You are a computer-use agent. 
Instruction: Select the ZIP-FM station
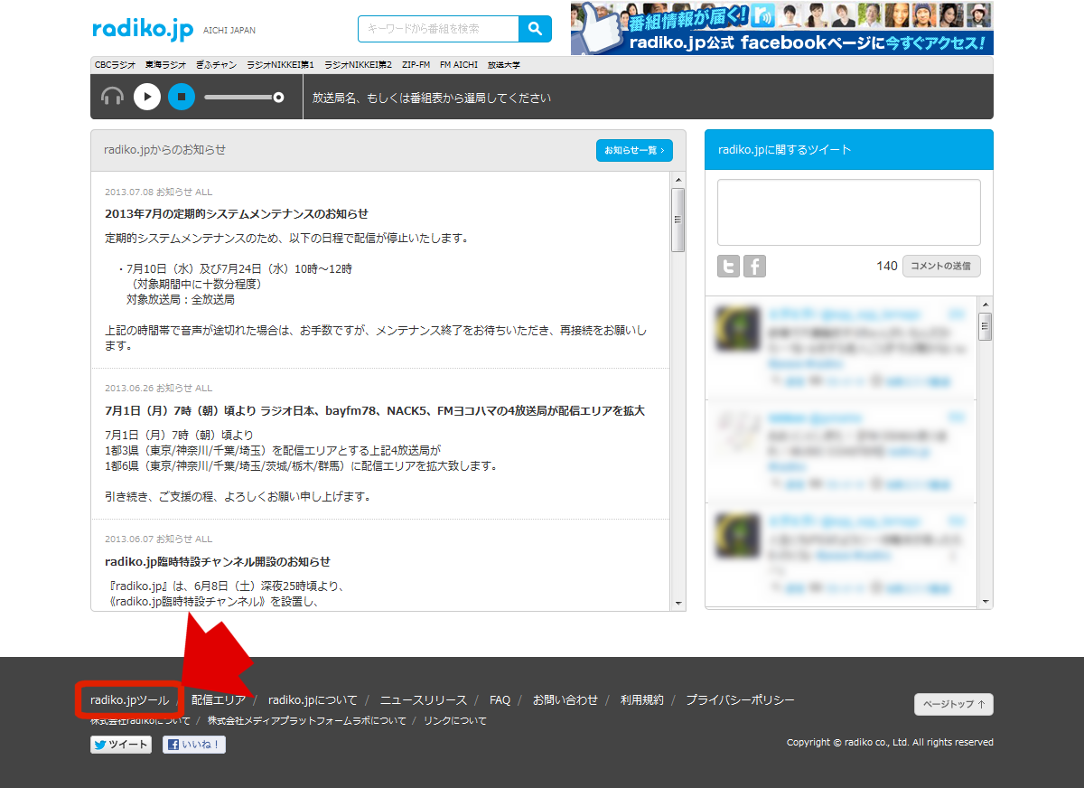[416, 65]
